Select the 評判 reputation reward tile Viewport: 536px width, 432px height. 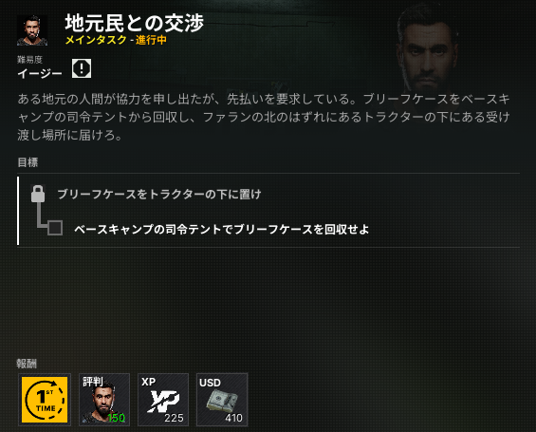(x=104, y=400)
